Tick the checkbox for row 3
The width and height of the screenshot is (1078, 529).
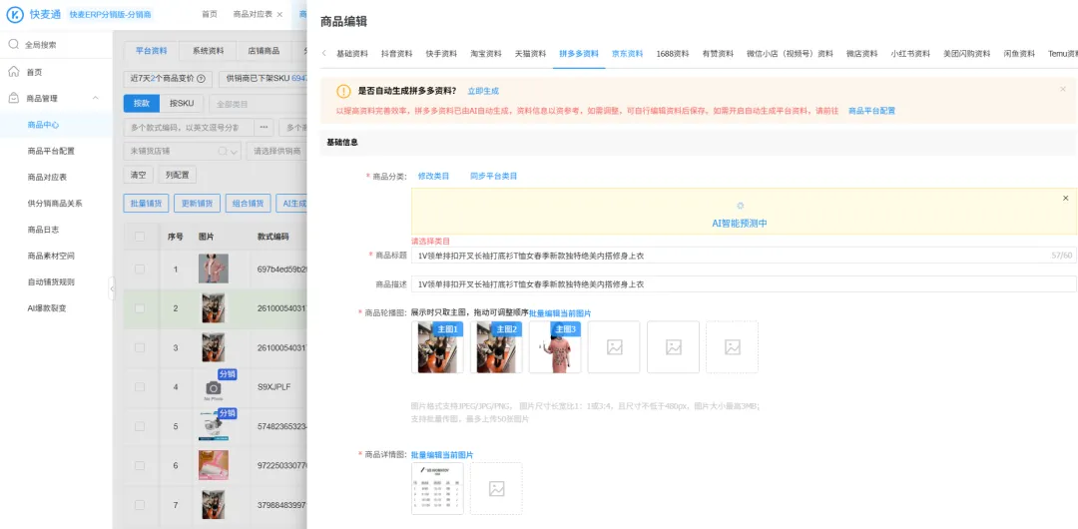click(x=140, y=347)
